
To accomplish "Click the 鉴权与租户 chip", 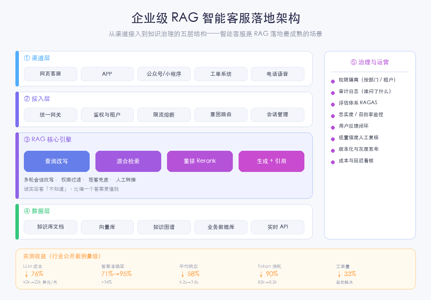I will pyautogui.click(x=107, y=115).
